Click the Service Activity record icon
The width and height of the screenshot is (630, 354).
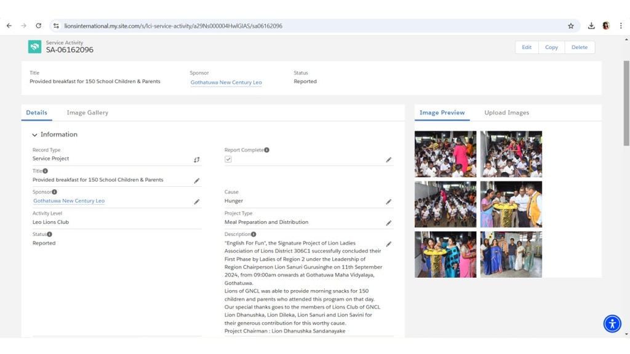coord(34,47)
